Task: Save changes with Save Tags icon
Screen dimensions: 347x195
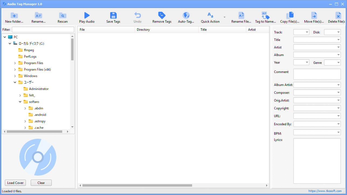Action: [113, 15]
